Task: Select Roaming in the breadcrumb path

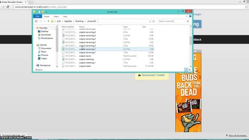Action: click(x=79, y=21)
